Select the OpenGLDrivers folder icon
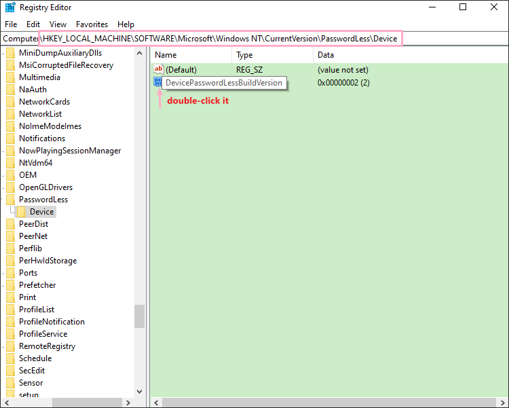The image size is (509, 408). point(10,187)
